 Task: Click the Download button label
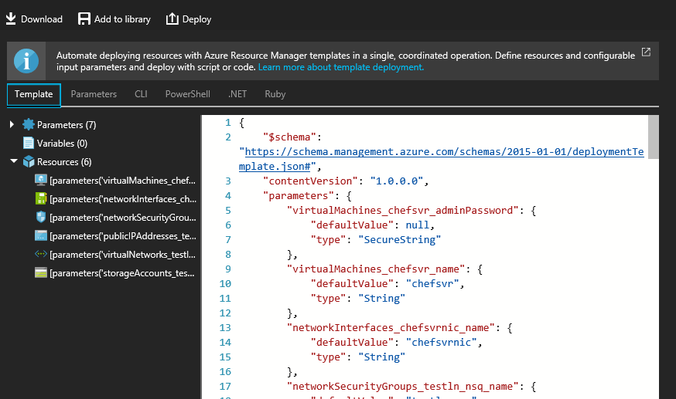click(42, 19)
